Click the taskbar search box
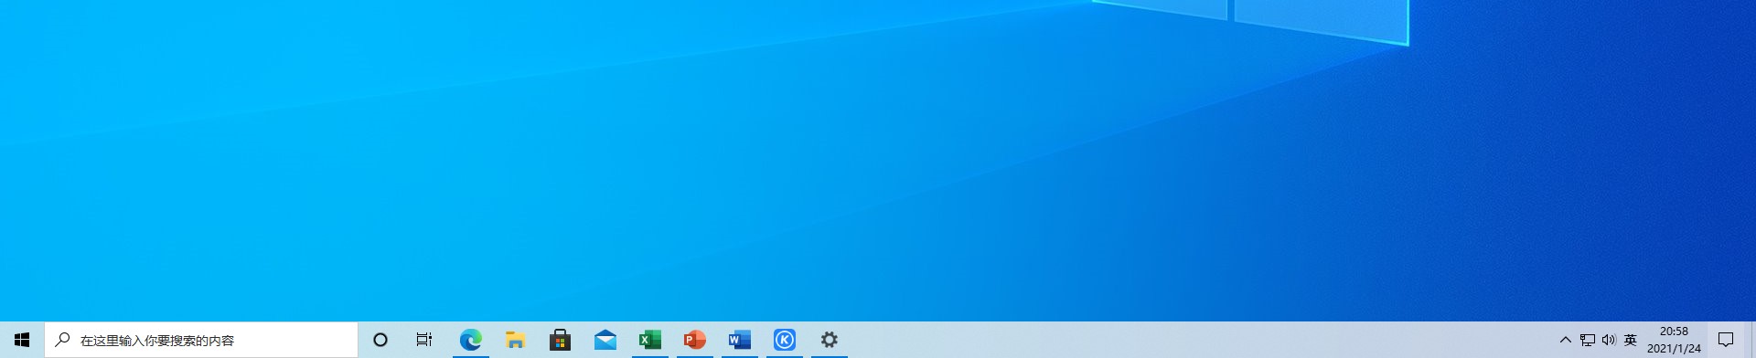Viewport: 1756px width, 358px height. tap(201, 340)
